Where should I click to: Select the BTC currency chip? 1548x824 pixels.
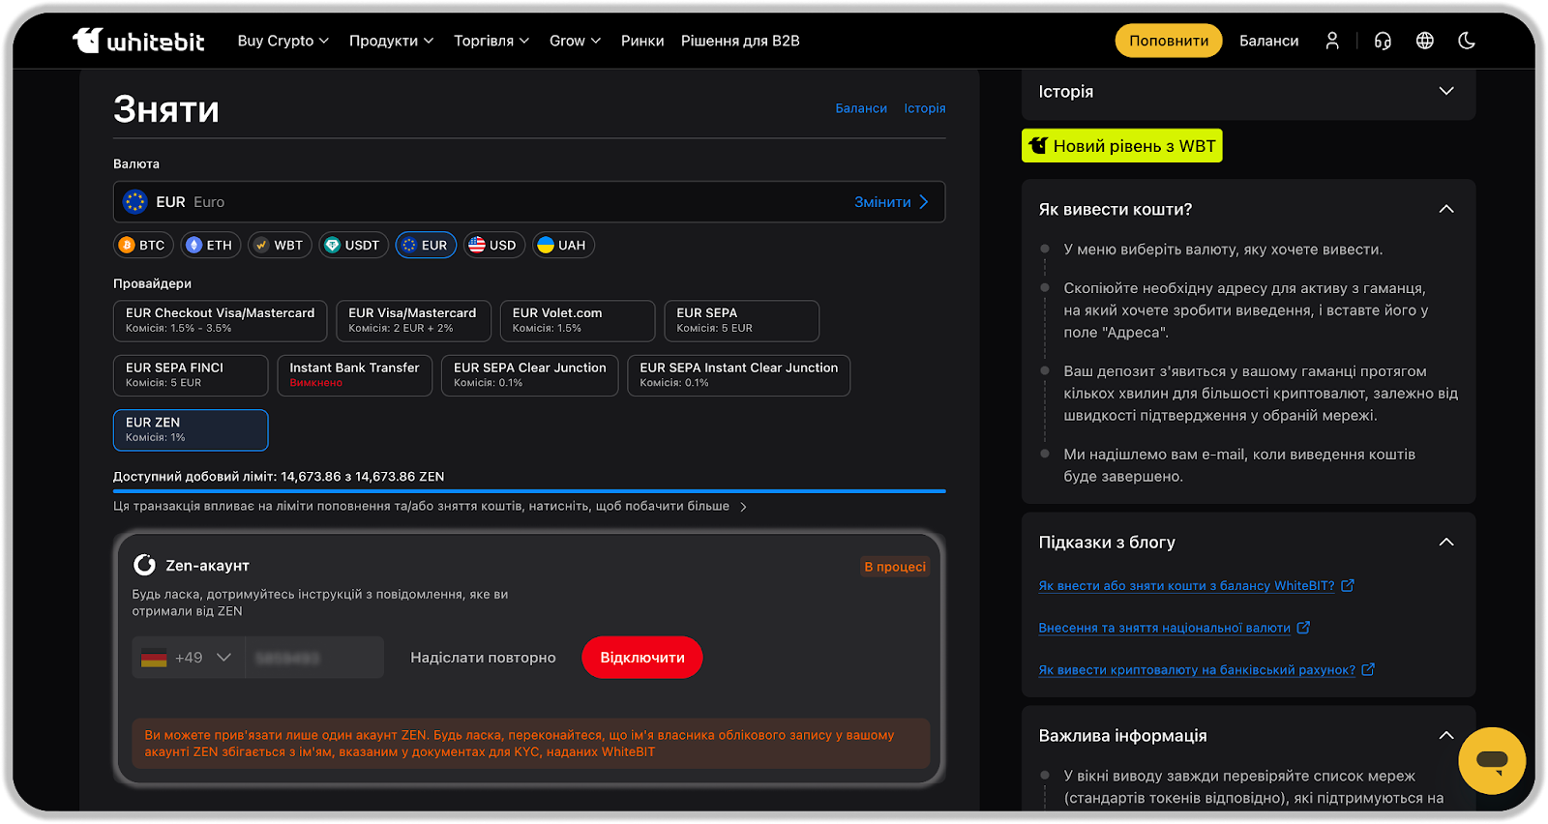143,246
